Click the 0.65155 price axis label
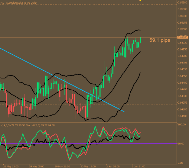189x168 pixels. (183, 23)
